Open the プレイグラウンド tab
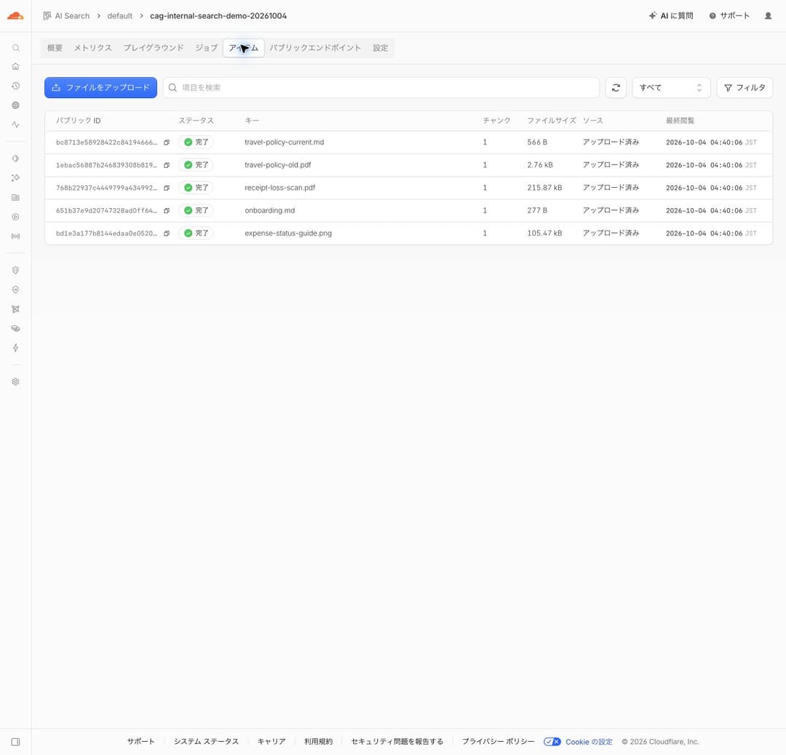This screenshot has width=786, height=755. click(154, 48)
